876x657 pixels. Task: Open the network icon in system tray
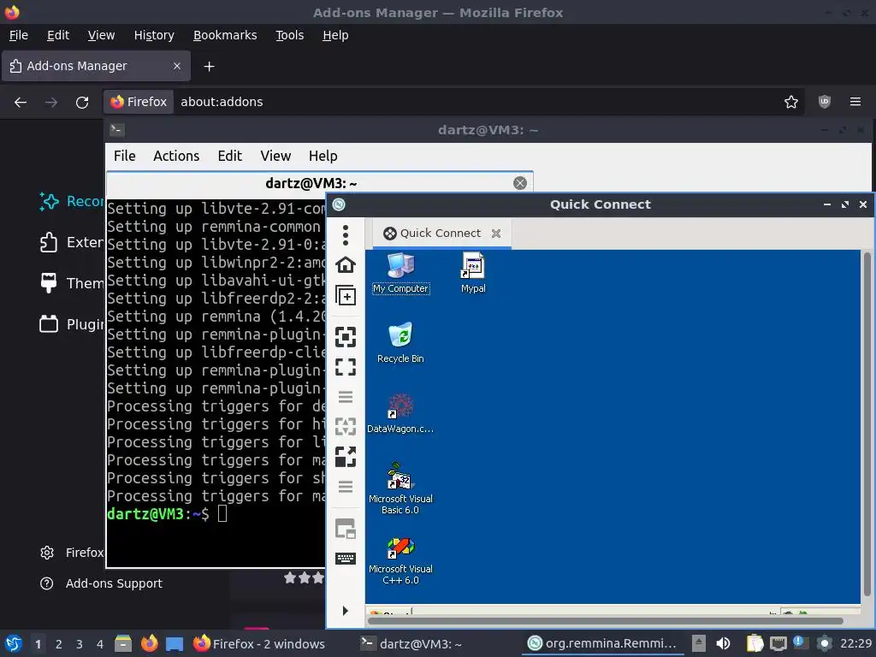point(778,643)
